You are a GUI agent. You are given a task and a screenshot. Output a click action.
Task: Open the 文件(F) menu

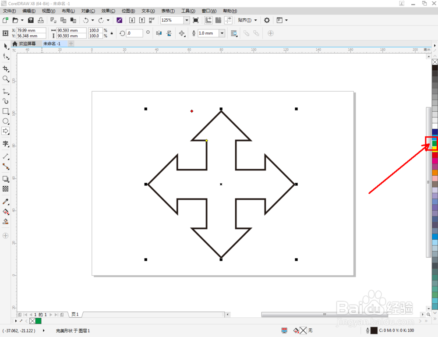click(9, 11)
